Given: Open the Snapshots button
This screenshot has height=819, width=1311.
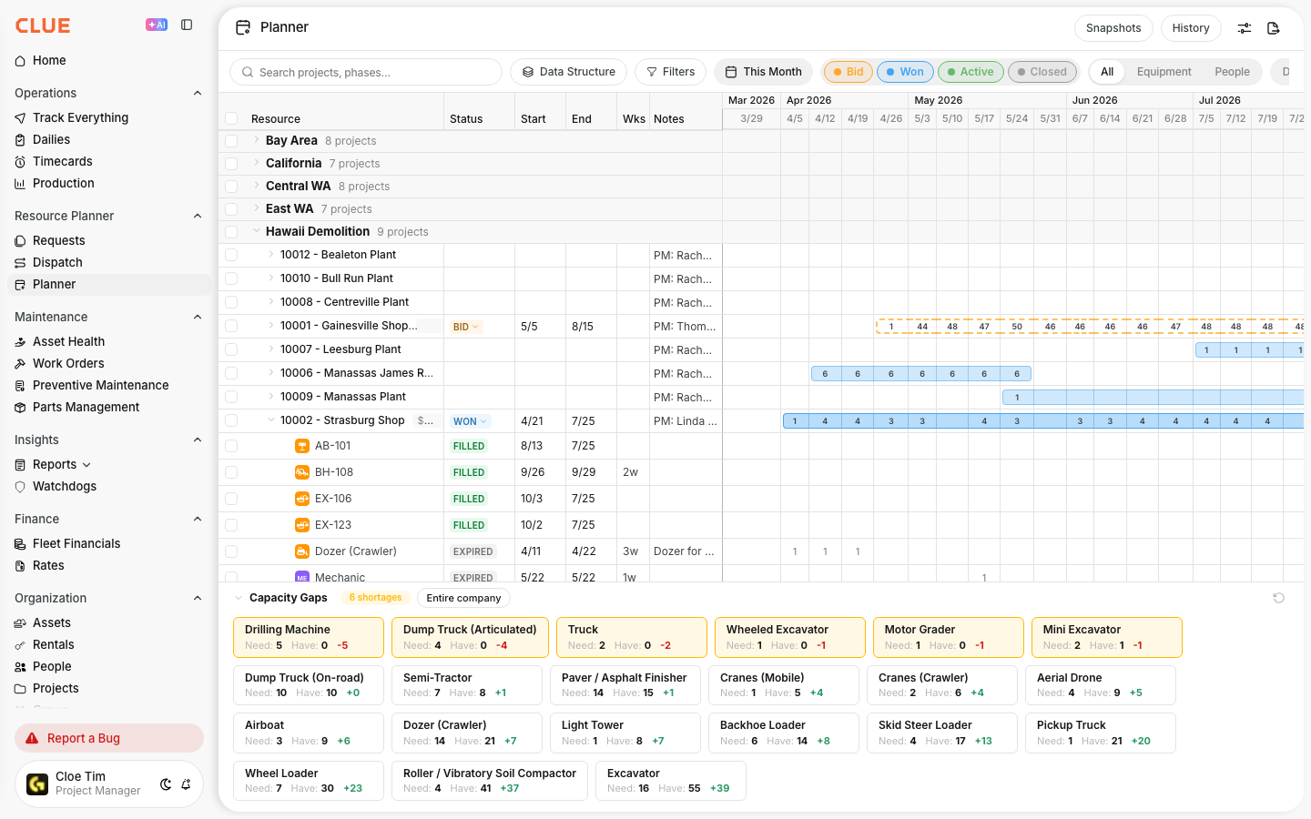Looking at the screenshot, I should pyautogui.click(x=1113, y=28).
